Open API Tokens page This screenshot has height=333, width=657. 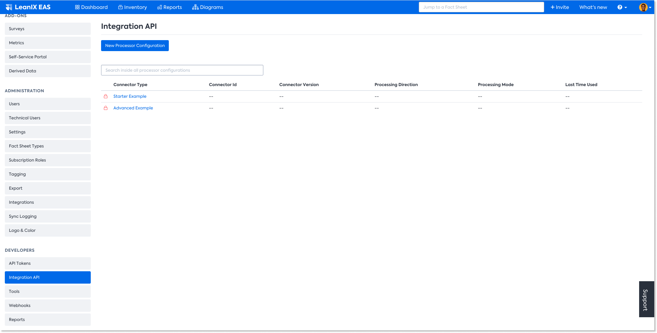(x=48, y=263)
